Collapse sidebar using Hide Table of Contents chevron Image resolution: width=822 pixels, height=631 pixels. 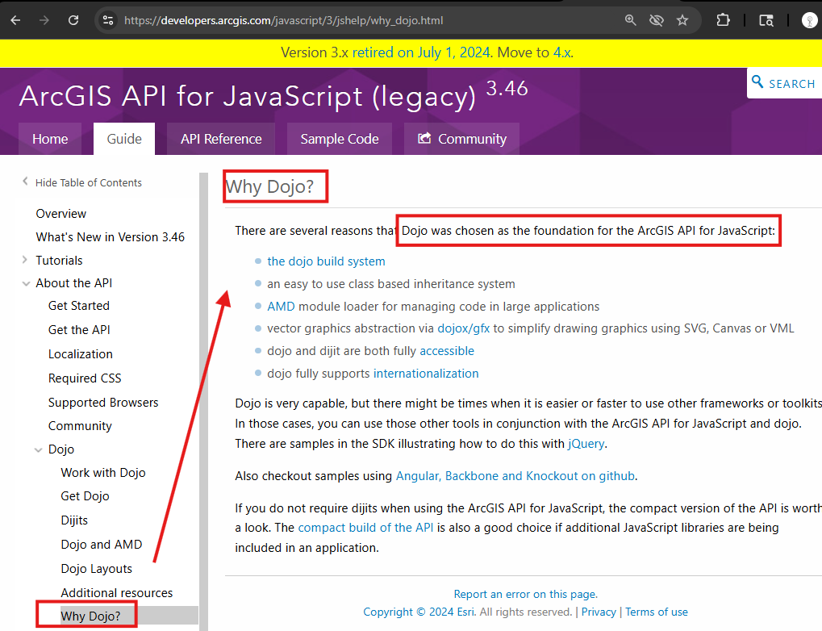(25, 182)
